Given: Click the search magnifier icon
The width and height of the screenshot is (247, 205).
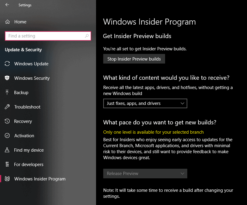Looking at the screenshot, I should click(x=87, y=36).
